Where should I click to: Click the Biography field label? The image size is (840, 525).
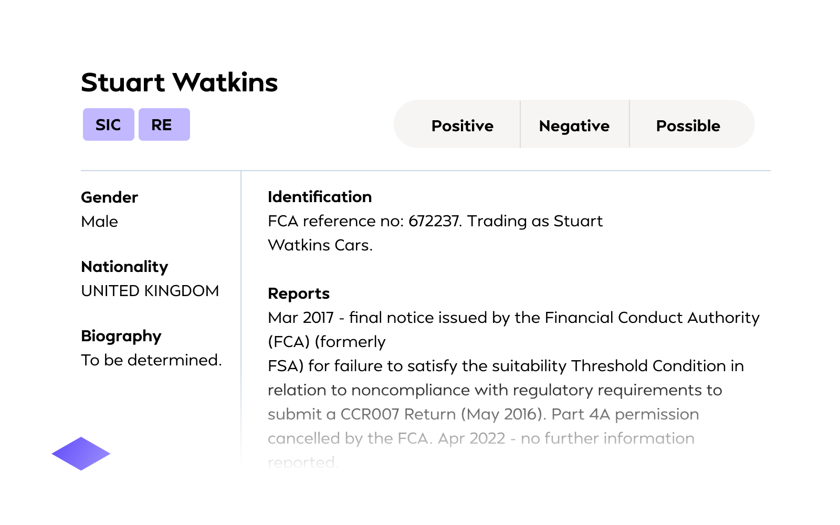pos(121,336)
